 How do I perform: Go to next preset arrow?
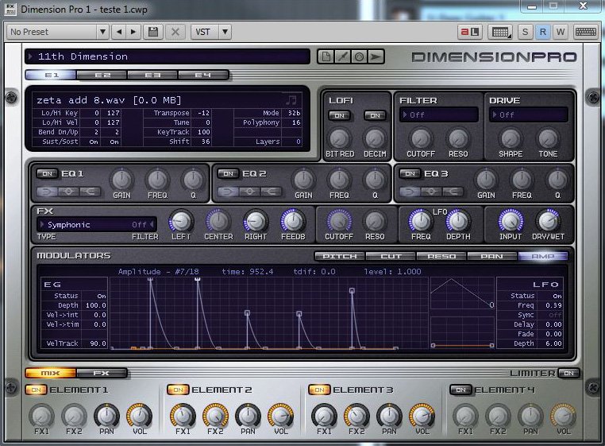tap(133, 32)
